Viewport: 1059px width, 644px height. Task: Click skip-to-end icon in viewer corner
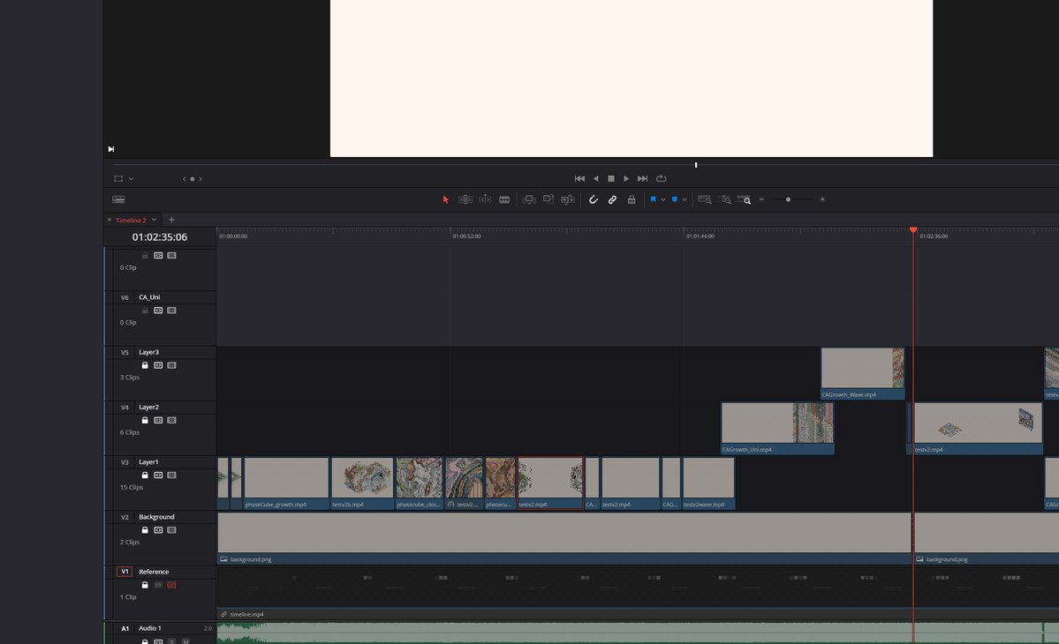[x=110, y=149]
